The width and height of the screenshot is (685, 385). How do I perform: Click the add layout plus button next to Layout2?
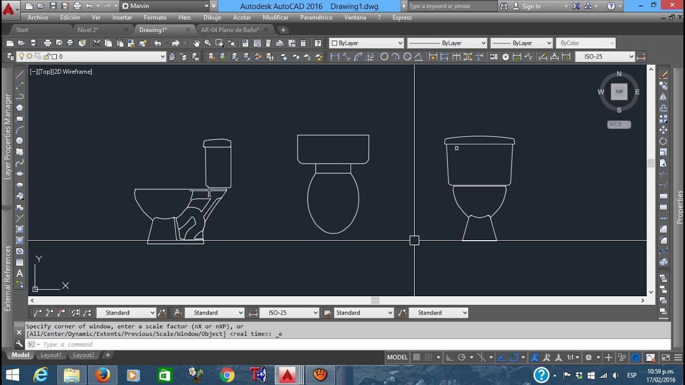108,355
